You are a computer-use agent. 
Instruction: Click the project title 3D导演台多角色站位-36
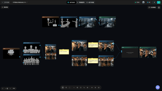[x=19, y=2]
